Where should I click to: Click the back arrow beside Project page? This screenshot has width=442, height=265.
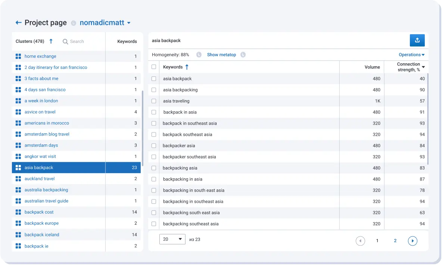pos(18,23)
